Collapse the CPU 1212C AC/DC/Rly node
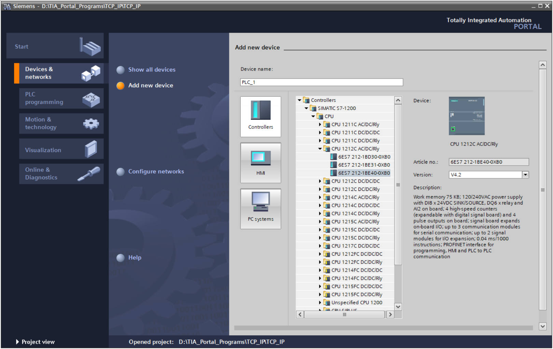The image size is (553, 349). [320, 149]
